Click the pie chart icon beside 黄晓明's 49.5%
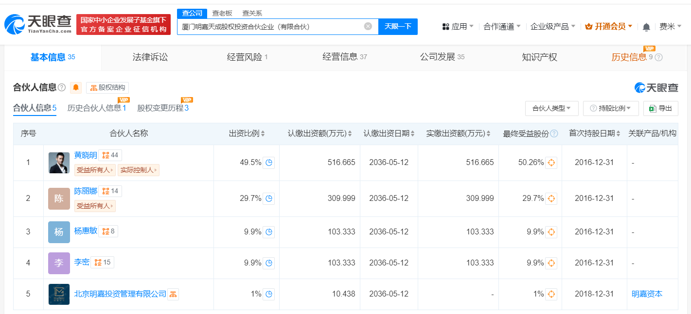This screenshot has width=691, height=314. pos(269,162)
